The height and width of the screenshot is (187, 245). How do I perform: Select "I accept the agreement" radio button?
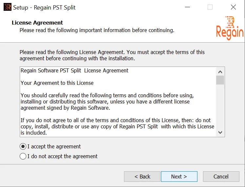click(x=23, y=146)
